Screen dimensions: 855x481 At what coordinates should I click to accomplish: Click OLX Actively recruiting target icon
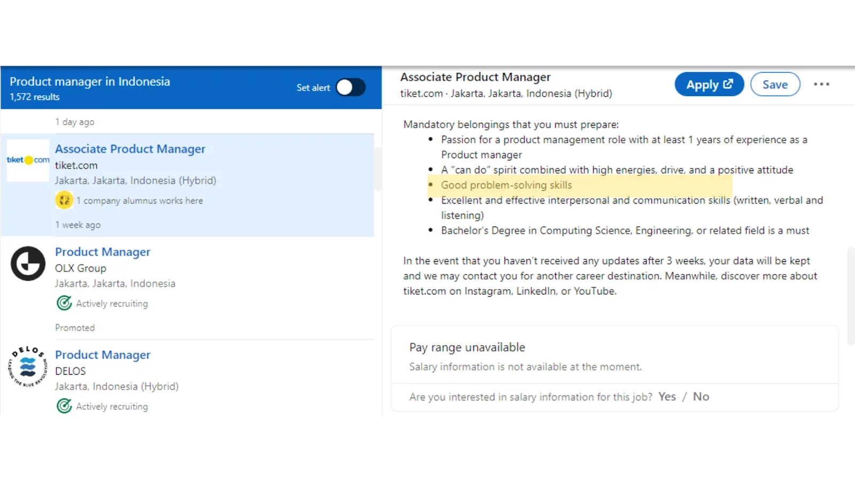pos(64,303)
